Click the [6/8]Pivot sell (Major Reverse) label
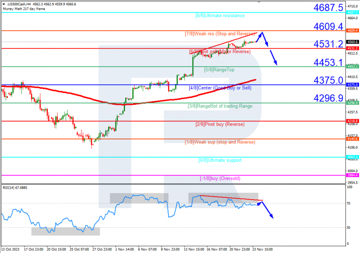The image size is (360, 253). pyautogui.click(x=220, y=52)
